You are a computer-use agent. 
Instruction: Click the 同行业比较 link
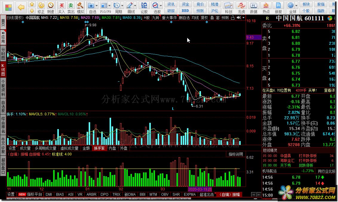(x=326, y=171)
